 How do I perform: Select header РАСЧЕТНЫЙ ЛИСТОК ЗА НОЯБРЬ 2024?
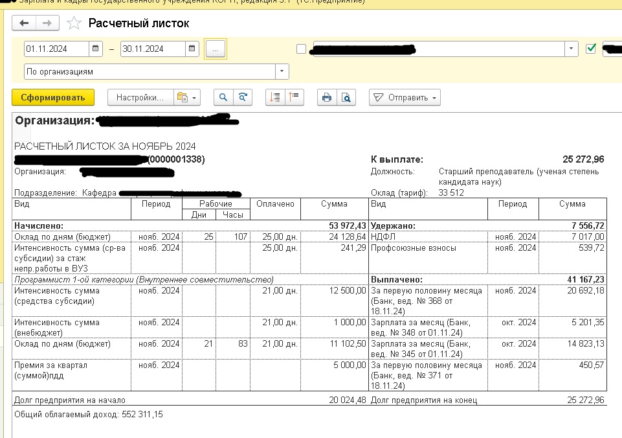tap(105, 146)
